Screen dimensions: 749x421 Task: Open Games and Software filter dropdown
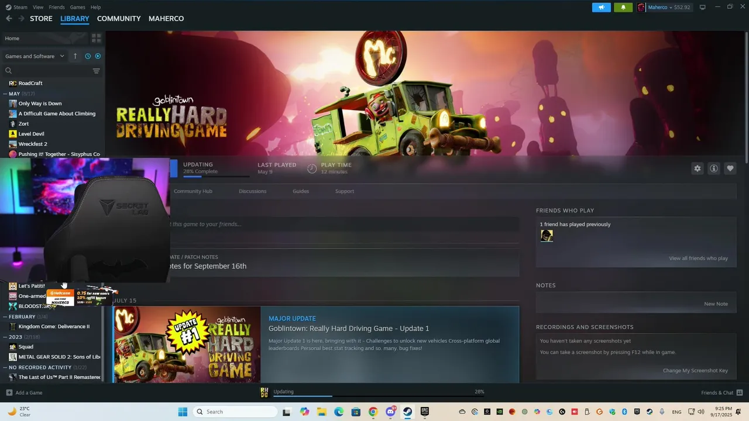(35, 56)
